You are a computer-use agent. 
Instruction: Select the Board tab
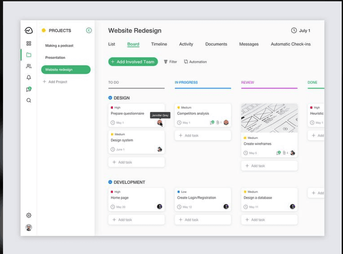tap(133, 44)
